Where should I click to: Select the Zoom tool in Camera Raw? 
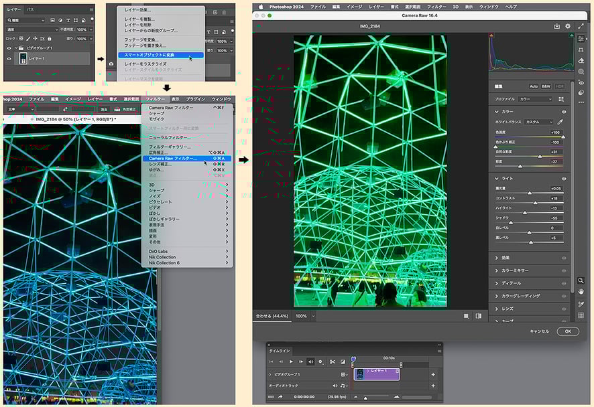click(x=581, y=280)
